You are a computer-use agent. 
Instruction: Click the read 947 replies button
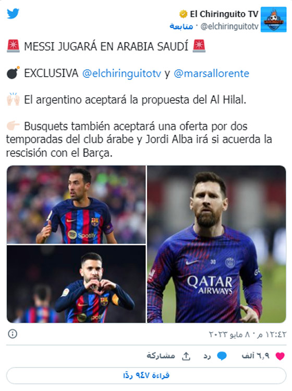pyautogui.click(x=146, y=375)
